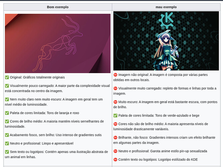The width and height of the screenshot is (223, 167).
Task: Select the text "Imagem não original"
Action: [133, 75]
